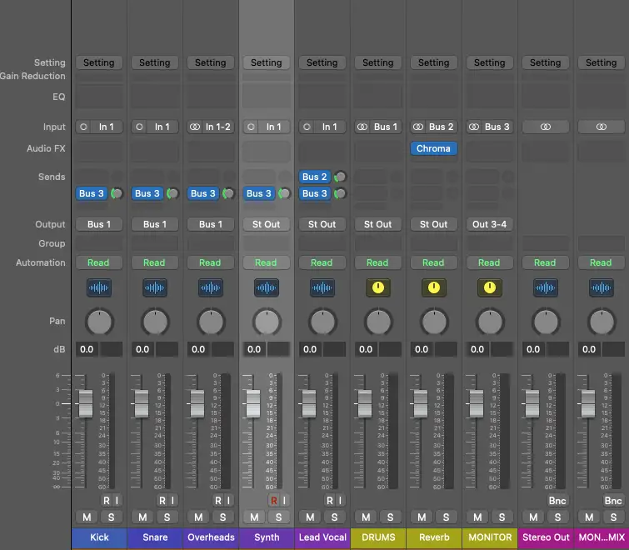Click the Stereo Out waveform icon
629x550 pixels.
(545, 287)
